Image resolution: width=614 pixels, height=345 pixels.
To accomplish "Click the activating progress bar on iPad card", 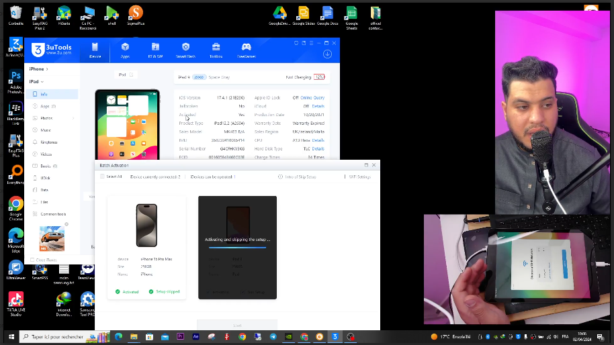I will (x=237, y=248).
